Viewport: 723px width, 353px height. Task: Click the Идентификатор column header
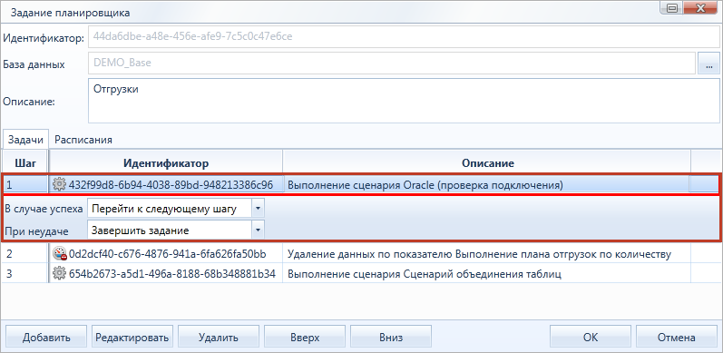click(x=166, y=162)
